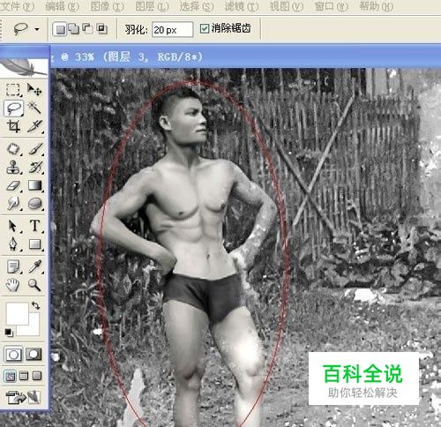Image resolution: width=441 pixels, height=427 pixels.
Task: Open the 文件(F) menu
Action: [17, 6]
